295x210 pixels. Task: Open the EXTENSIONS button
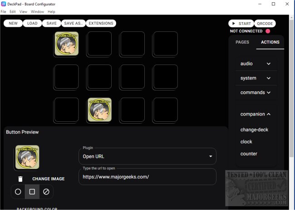click(x=101, y=23)
